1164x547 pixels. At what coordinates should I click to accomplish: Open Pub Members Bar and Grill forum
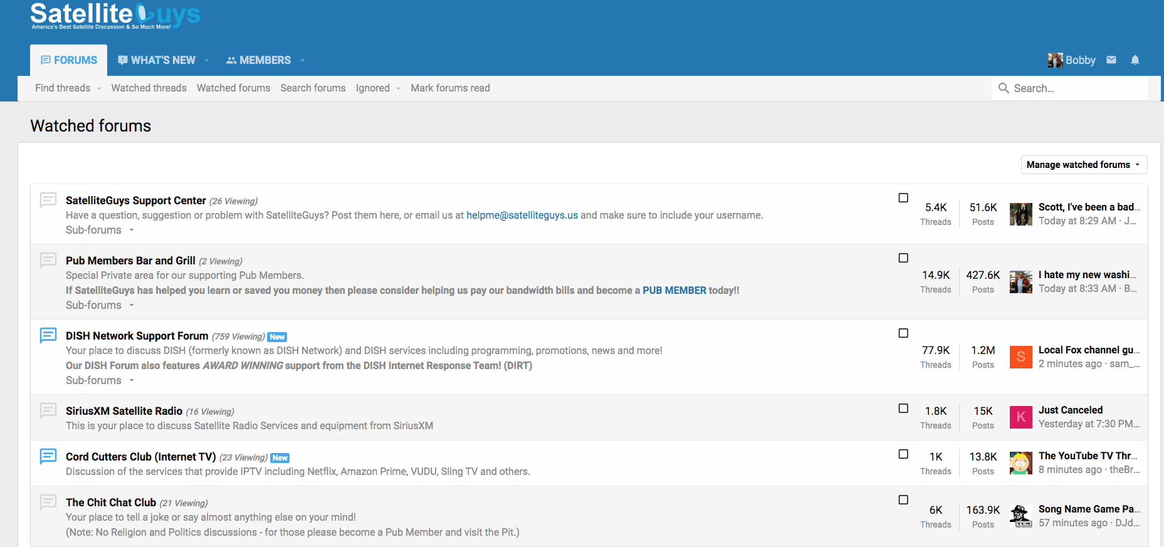[x=130, y=261]
